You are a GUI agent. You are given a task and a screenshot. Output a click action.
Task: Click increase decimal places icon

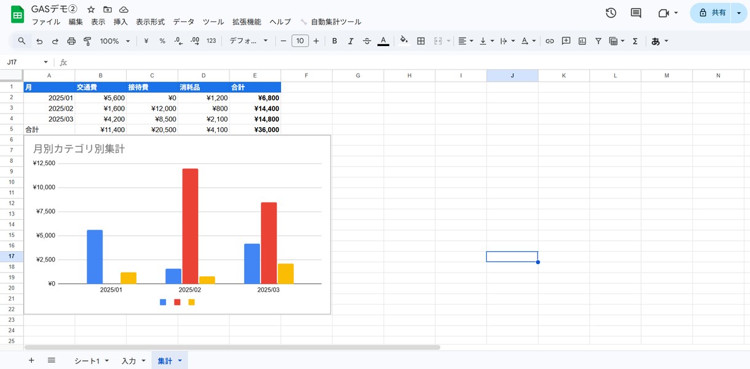(195, 41)
